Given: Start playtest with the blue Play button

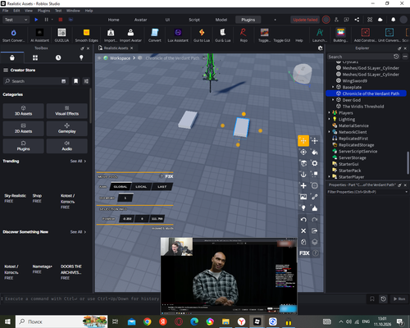Looking at the screenshot, I should 36,20.
